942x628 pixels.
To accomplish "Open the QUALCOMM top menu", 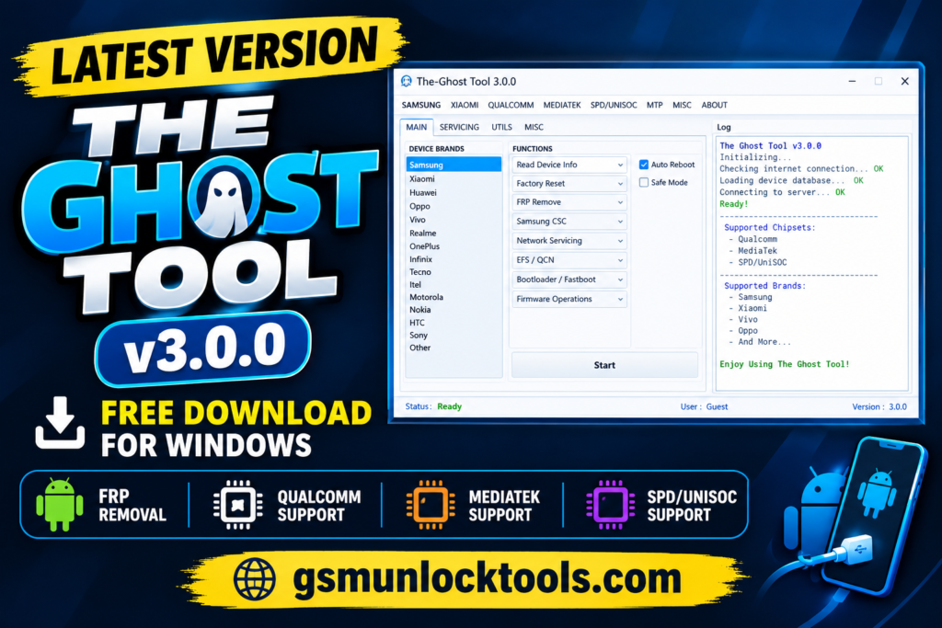I will tap(511, 105).
